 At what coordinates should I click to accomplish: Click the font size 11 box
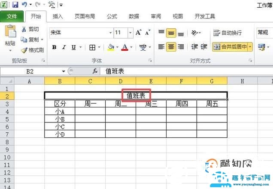tap(121, 33)
